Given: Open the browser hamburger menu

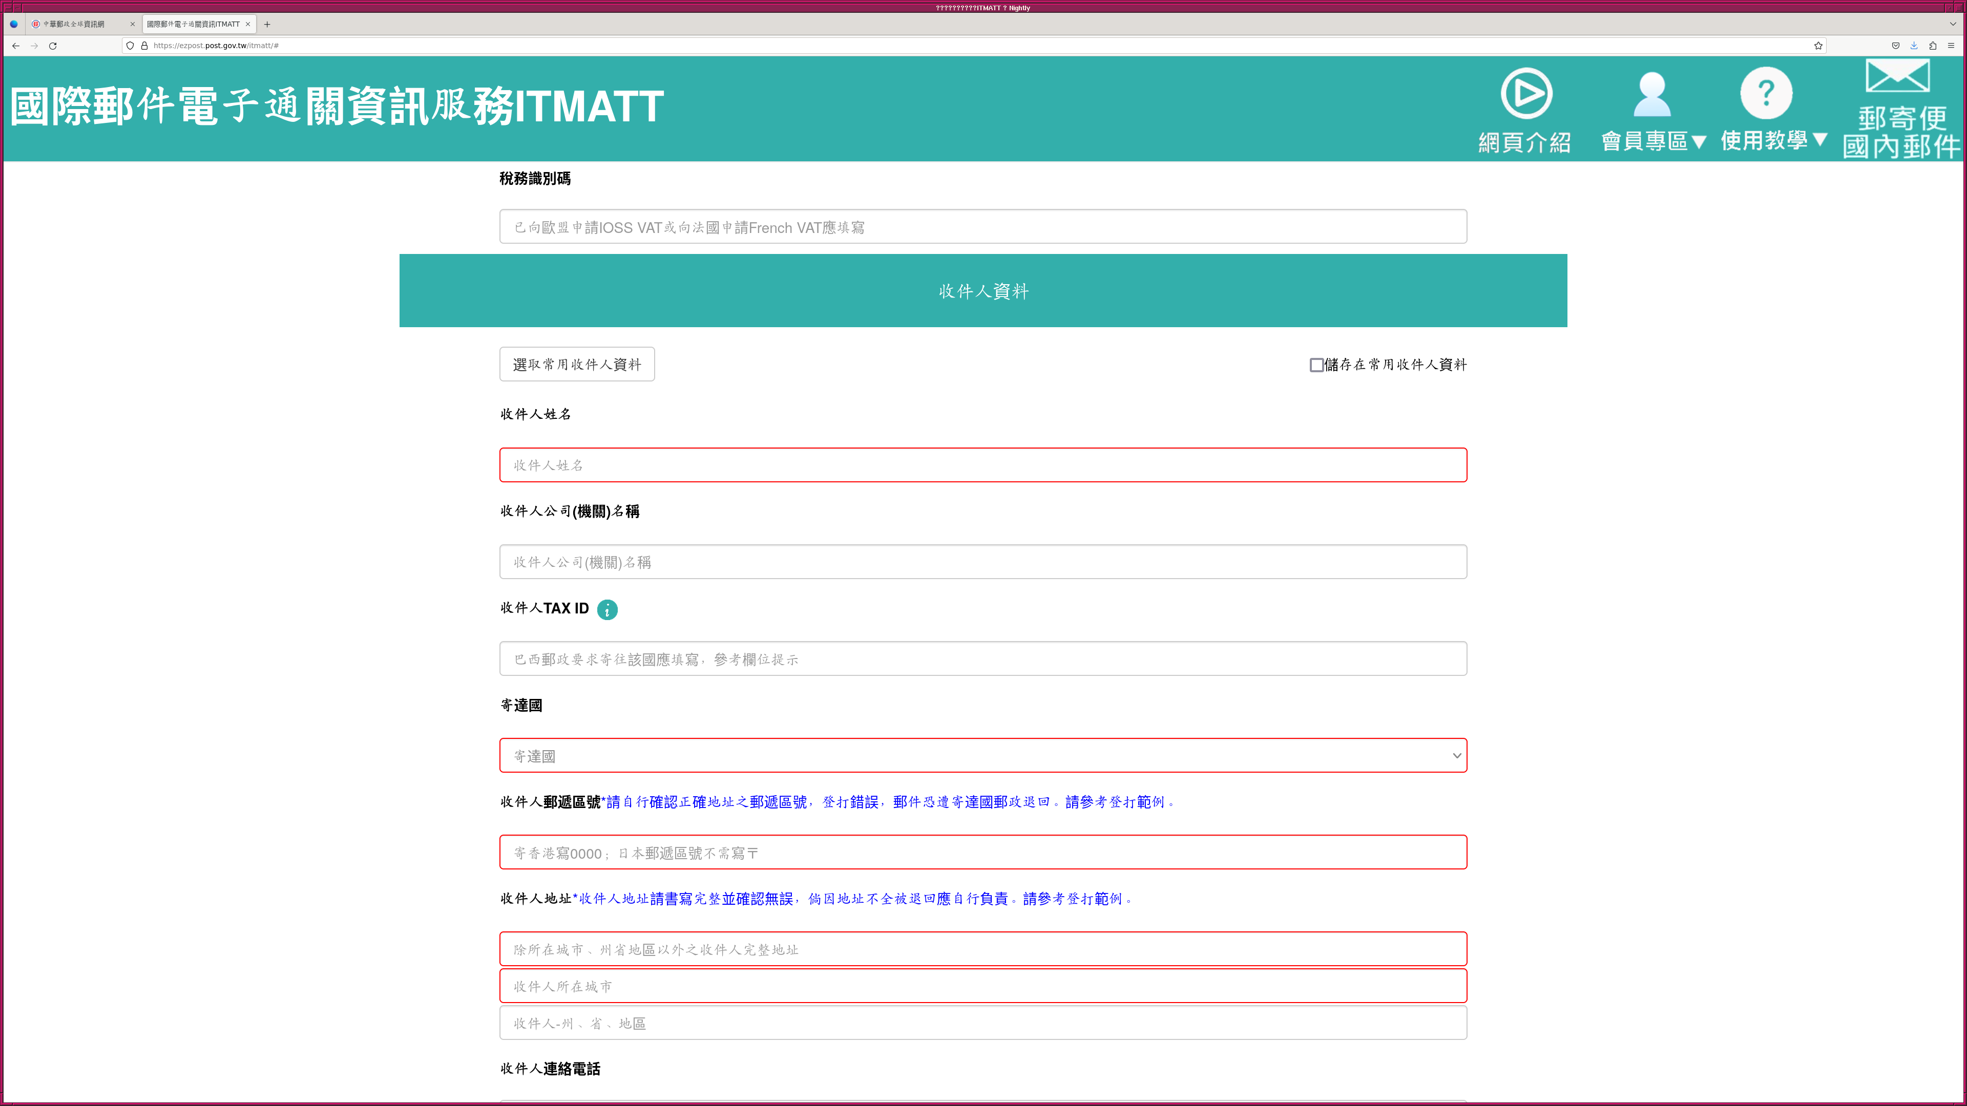Looking at the screenshot, I should (x=1951, y=46).
